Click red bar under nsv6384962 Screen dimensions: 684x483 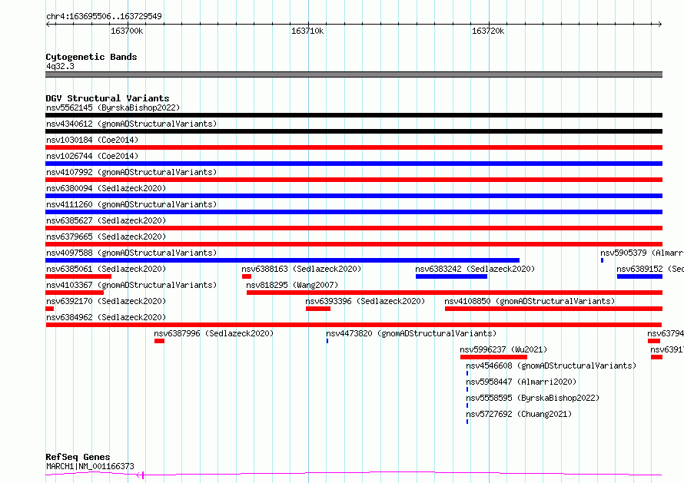[x=354, y=325]
